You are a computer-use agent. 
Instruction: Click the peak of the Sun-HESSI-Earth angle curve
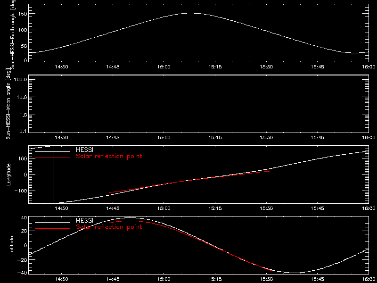[x=190, y=13]
